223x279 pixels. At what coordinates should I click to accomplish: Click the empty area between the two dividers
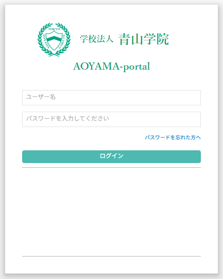[x=111, y=212]
